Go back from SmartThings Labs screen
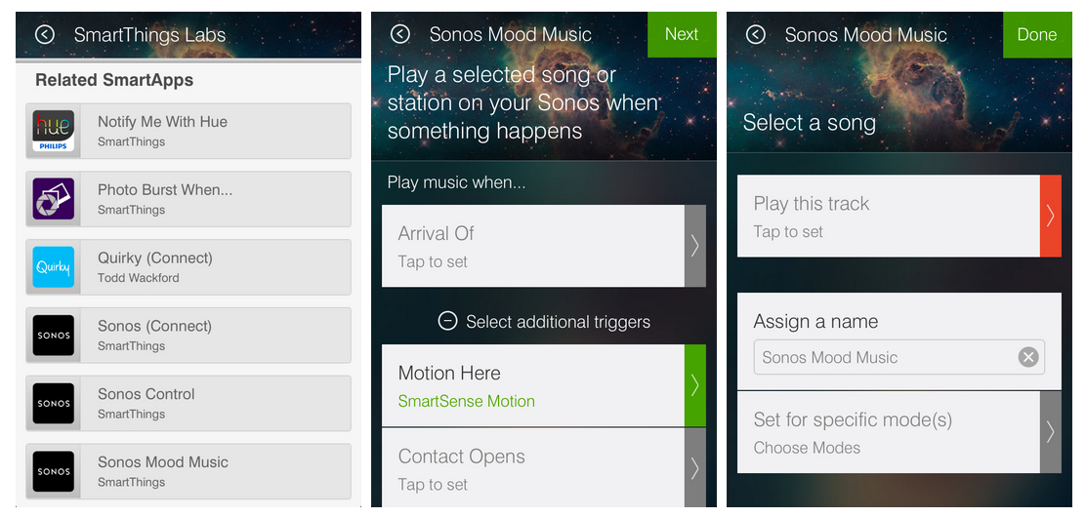 pyautogui.click(x=44, y=34)
